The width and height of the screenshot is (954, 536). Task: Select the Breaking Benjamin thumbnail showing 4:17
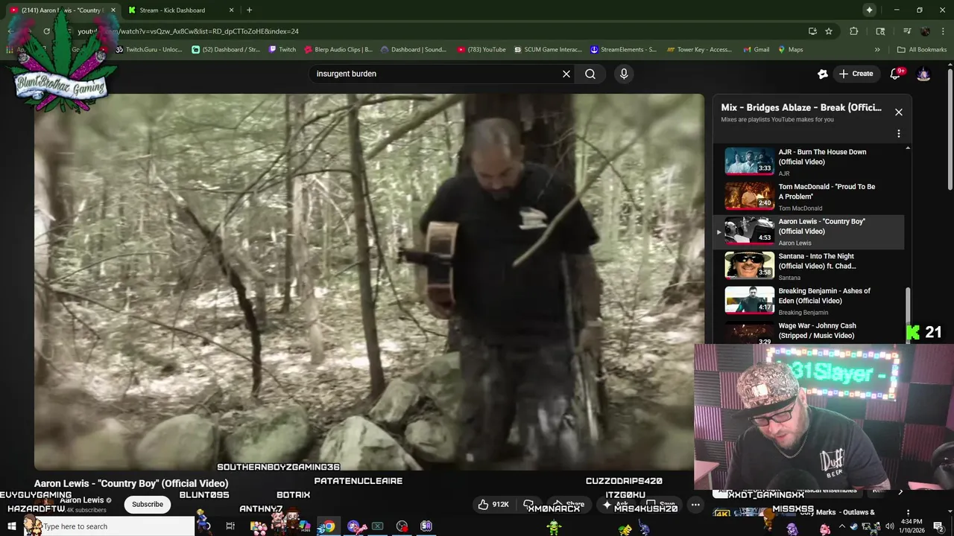point(750,300)
